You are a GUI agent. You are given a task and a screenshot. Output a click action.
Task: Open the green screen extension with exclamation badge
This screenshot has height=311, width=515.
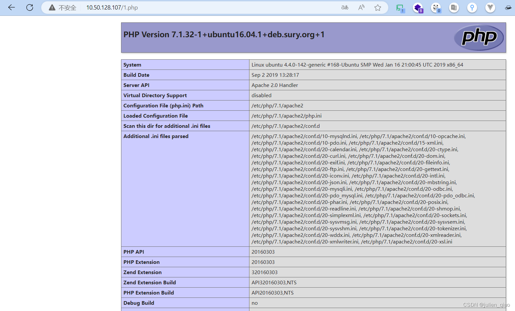pyautogui.click(x=400, y=8)
